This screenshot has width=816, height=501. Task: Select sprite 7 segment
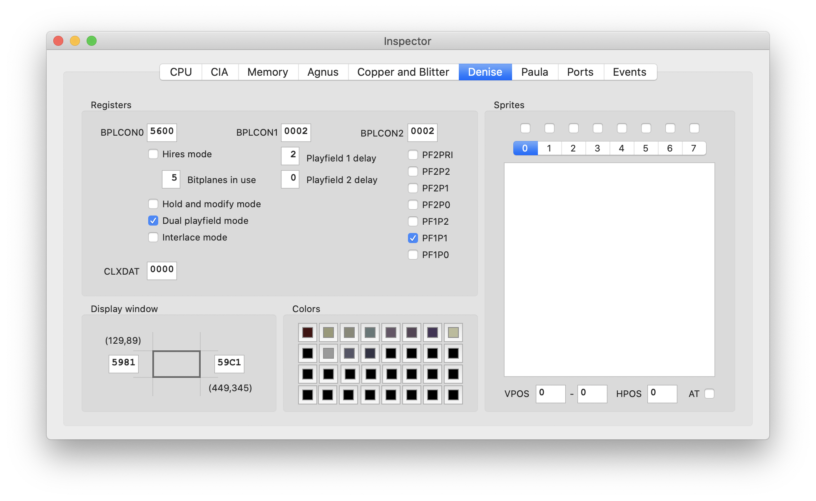tap(694, 148)
